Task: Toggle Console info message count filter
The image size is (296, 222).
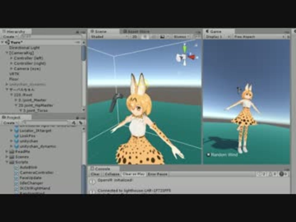Action: 262,174
